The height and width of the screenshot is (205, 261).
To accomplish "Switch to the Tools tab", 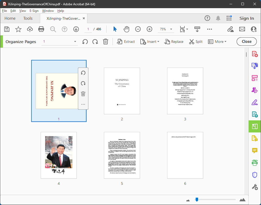I will [28, 18].
